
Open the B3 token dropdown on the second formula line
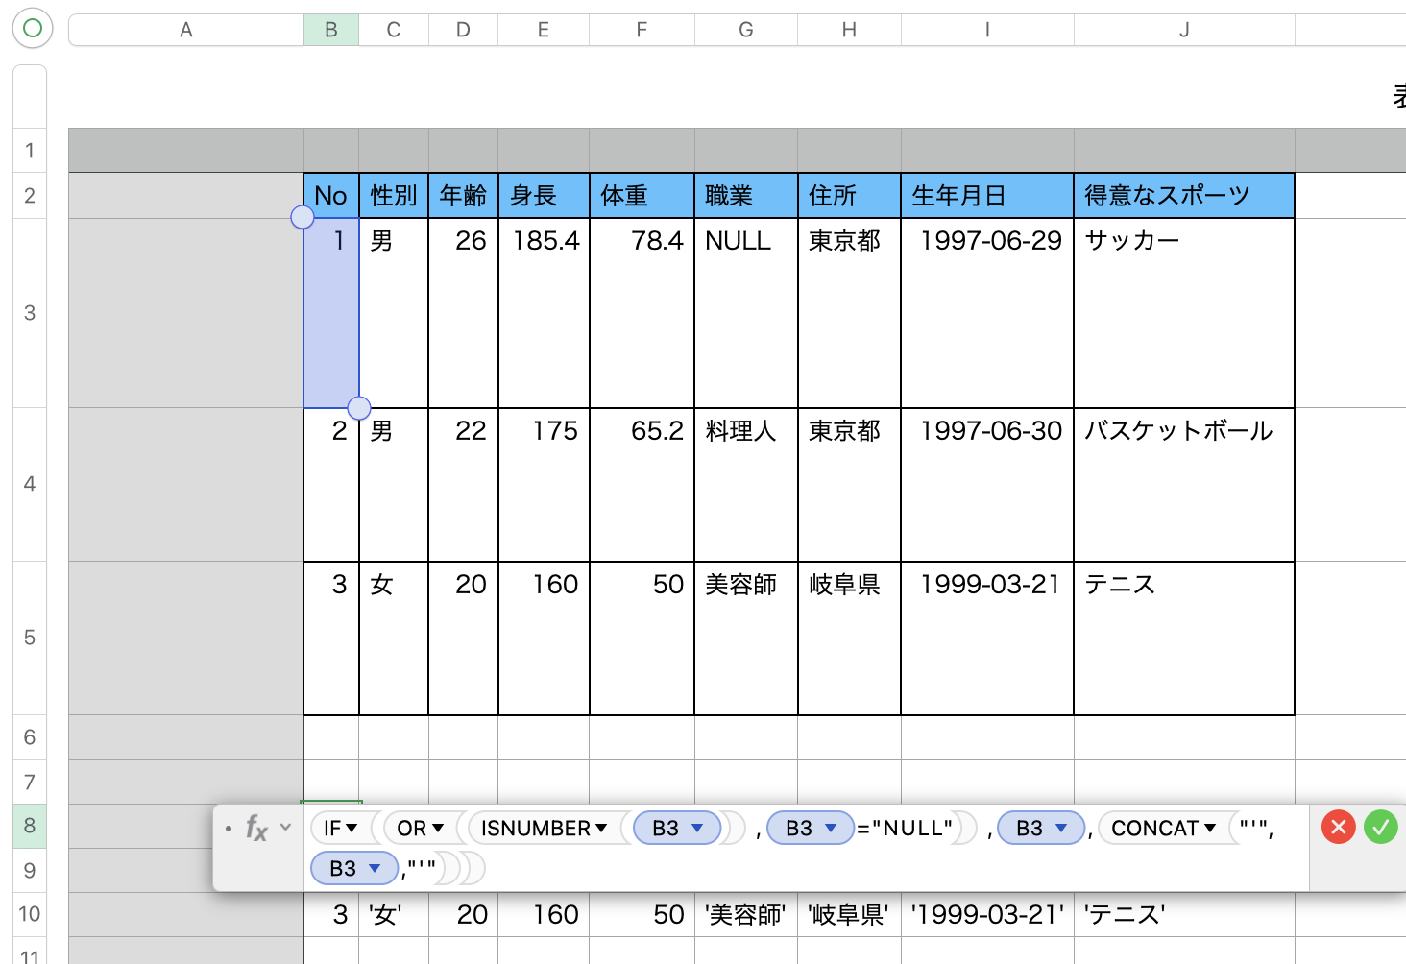(x=353, y=867)
